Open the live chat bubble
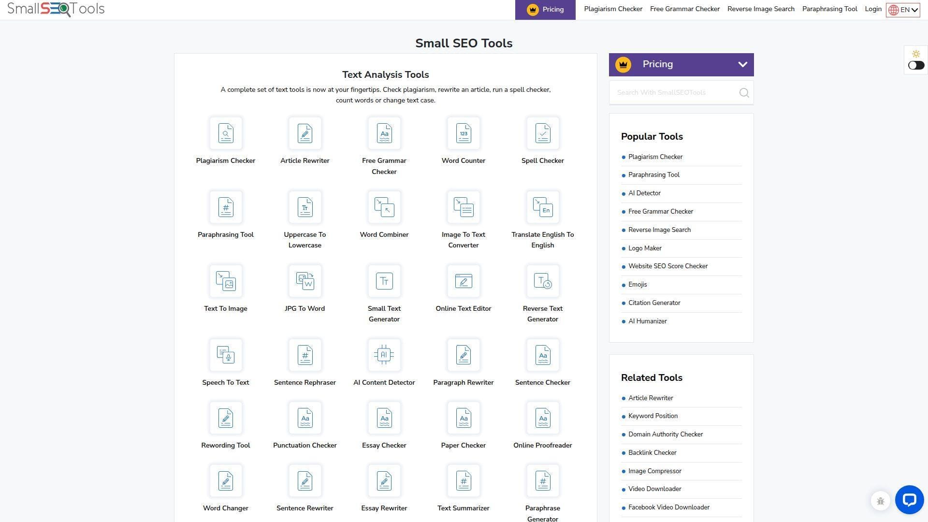The height and width of the screenshot is (522, 928). click(909, 500)
